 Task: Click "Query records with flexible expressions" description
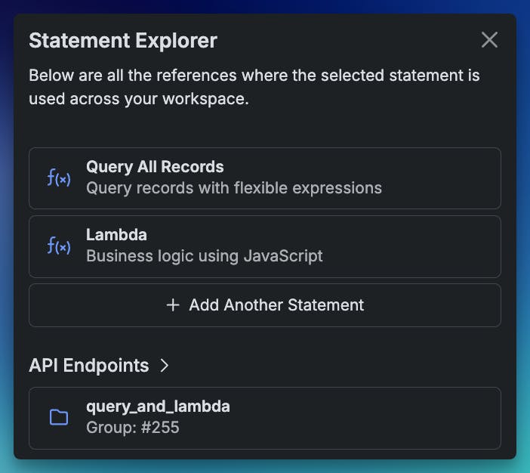(233, 188)
